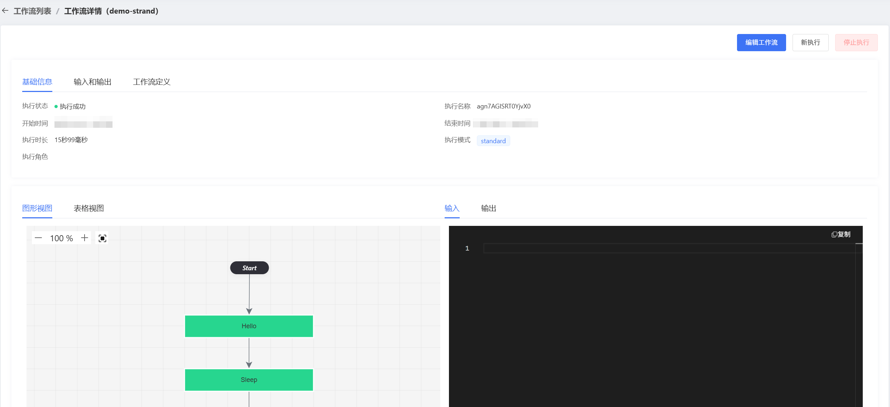The width and height of the screenshot is (890, 407).
Task: Click the 15秒99毫秒 duration value
Action: [x=71, y=140]
